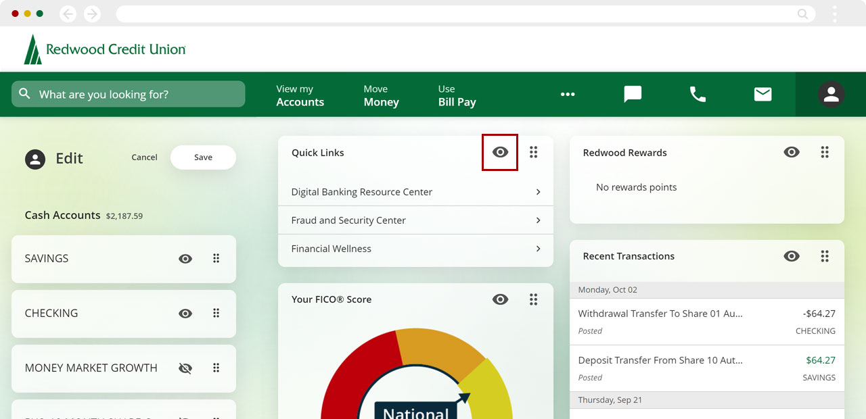Grab the Quick Links drag handle
866x419 pixels.
tap(534, 152)
